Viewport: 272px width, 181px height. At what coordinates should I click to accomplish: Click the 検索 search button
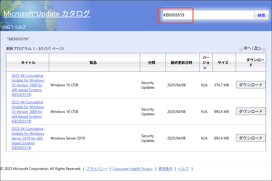coord(261,15)
